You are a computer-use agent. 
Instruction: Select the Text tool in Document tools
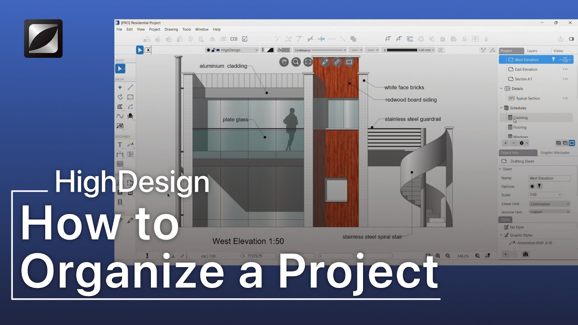pos(120,144)
